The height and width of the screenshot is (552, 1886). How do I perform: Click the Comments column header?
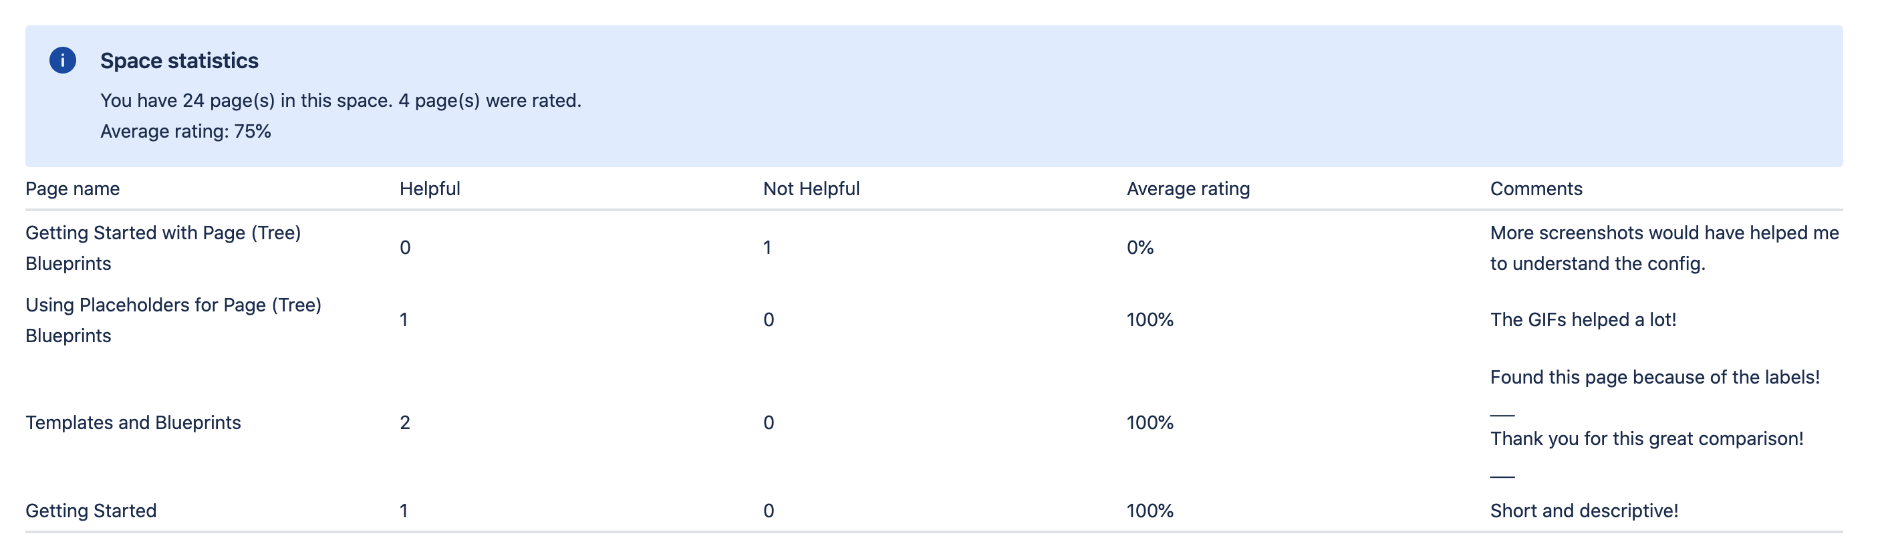click(x=1535, y=189)
